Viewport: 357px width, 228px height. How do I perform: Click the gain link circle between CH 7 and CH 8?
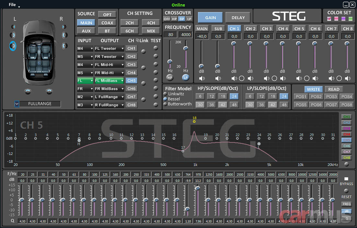coord(339,79)
